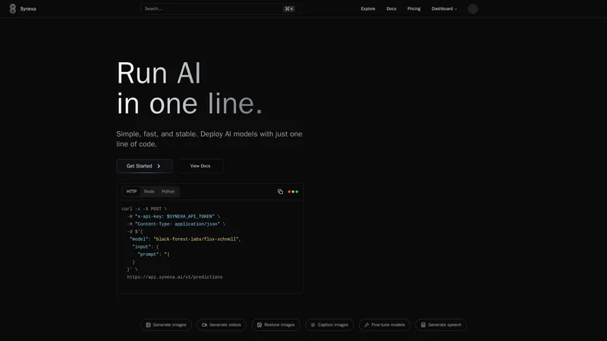
Task: Click the yellow window dot
Action: [293, 192]
